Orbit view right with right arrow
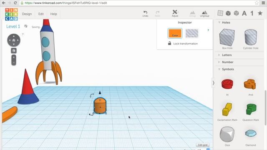The image size is (267, 150). coord(18,40)
